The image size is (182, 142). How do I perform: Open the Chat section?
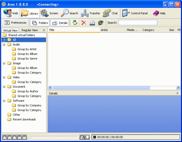point(110,13)
